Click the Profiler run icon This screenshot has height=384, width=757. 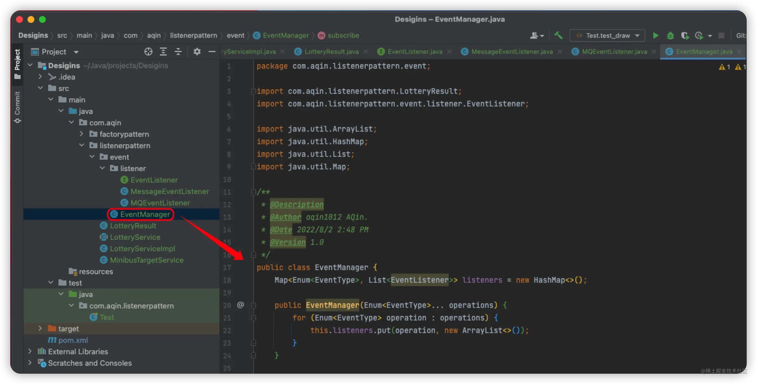(x=699, y=35)
